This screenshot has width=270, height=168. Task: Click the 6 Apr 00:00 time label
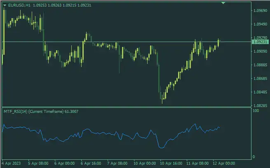pyautogui.click(x=65, y=163)
